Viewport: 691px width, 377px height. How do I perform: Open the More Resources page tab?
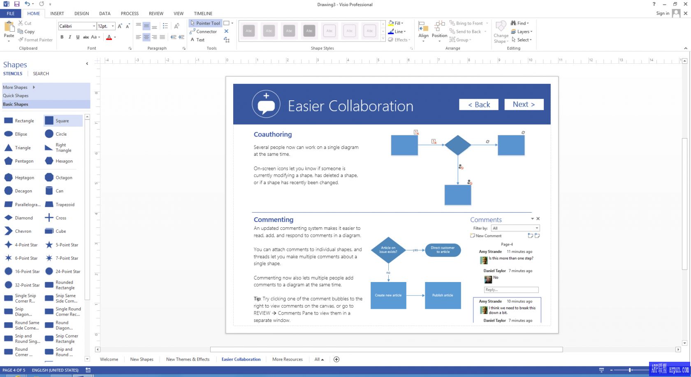point(287,359)
